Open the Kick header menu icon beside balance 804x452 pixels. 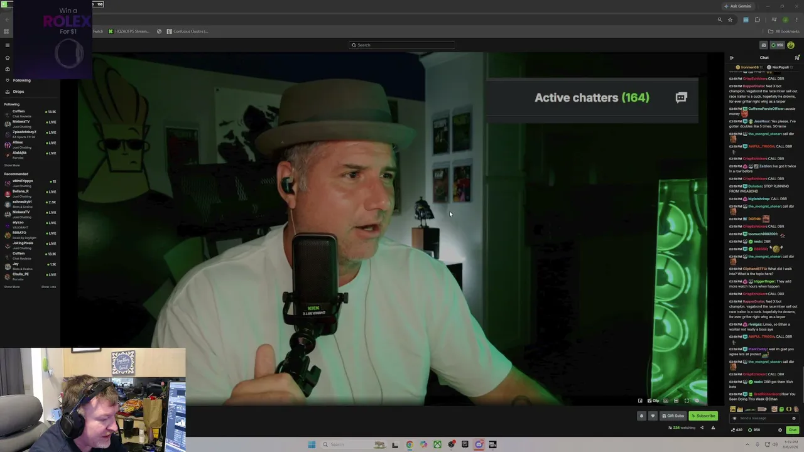(764, 45)
